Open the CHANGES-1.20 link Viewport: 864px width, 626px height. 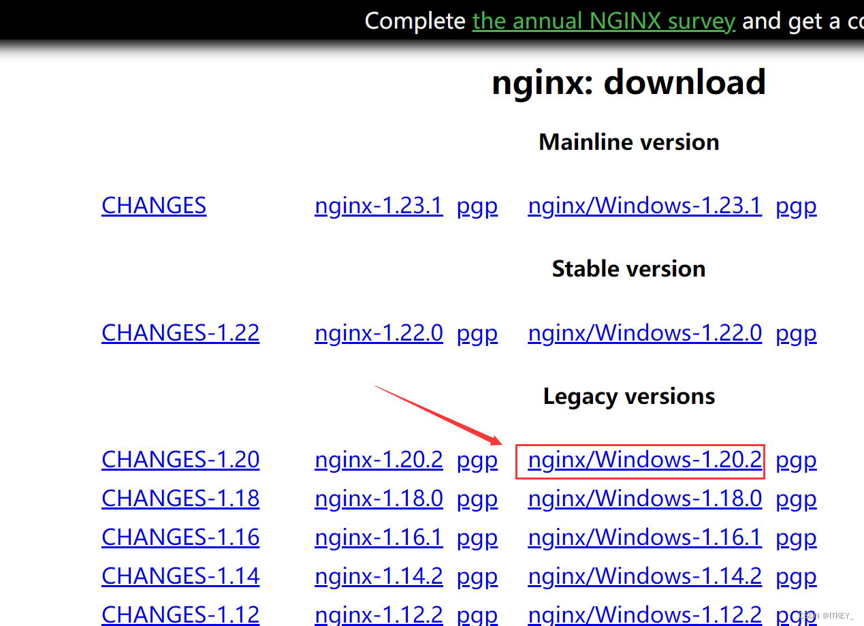pyautogui.click(x=180, y=460)
